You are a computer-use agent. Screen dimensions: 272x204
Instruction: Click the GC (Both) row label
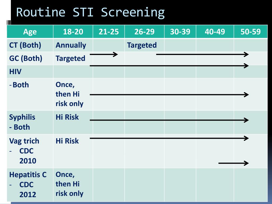pyautogui.click(x=26, y=58)
